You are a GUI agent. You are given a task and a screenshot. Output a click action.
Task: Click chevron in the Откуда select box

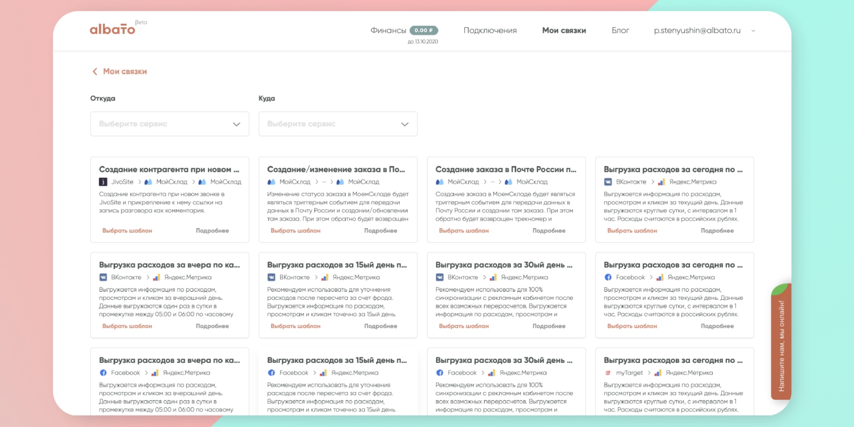pos(237,124)
